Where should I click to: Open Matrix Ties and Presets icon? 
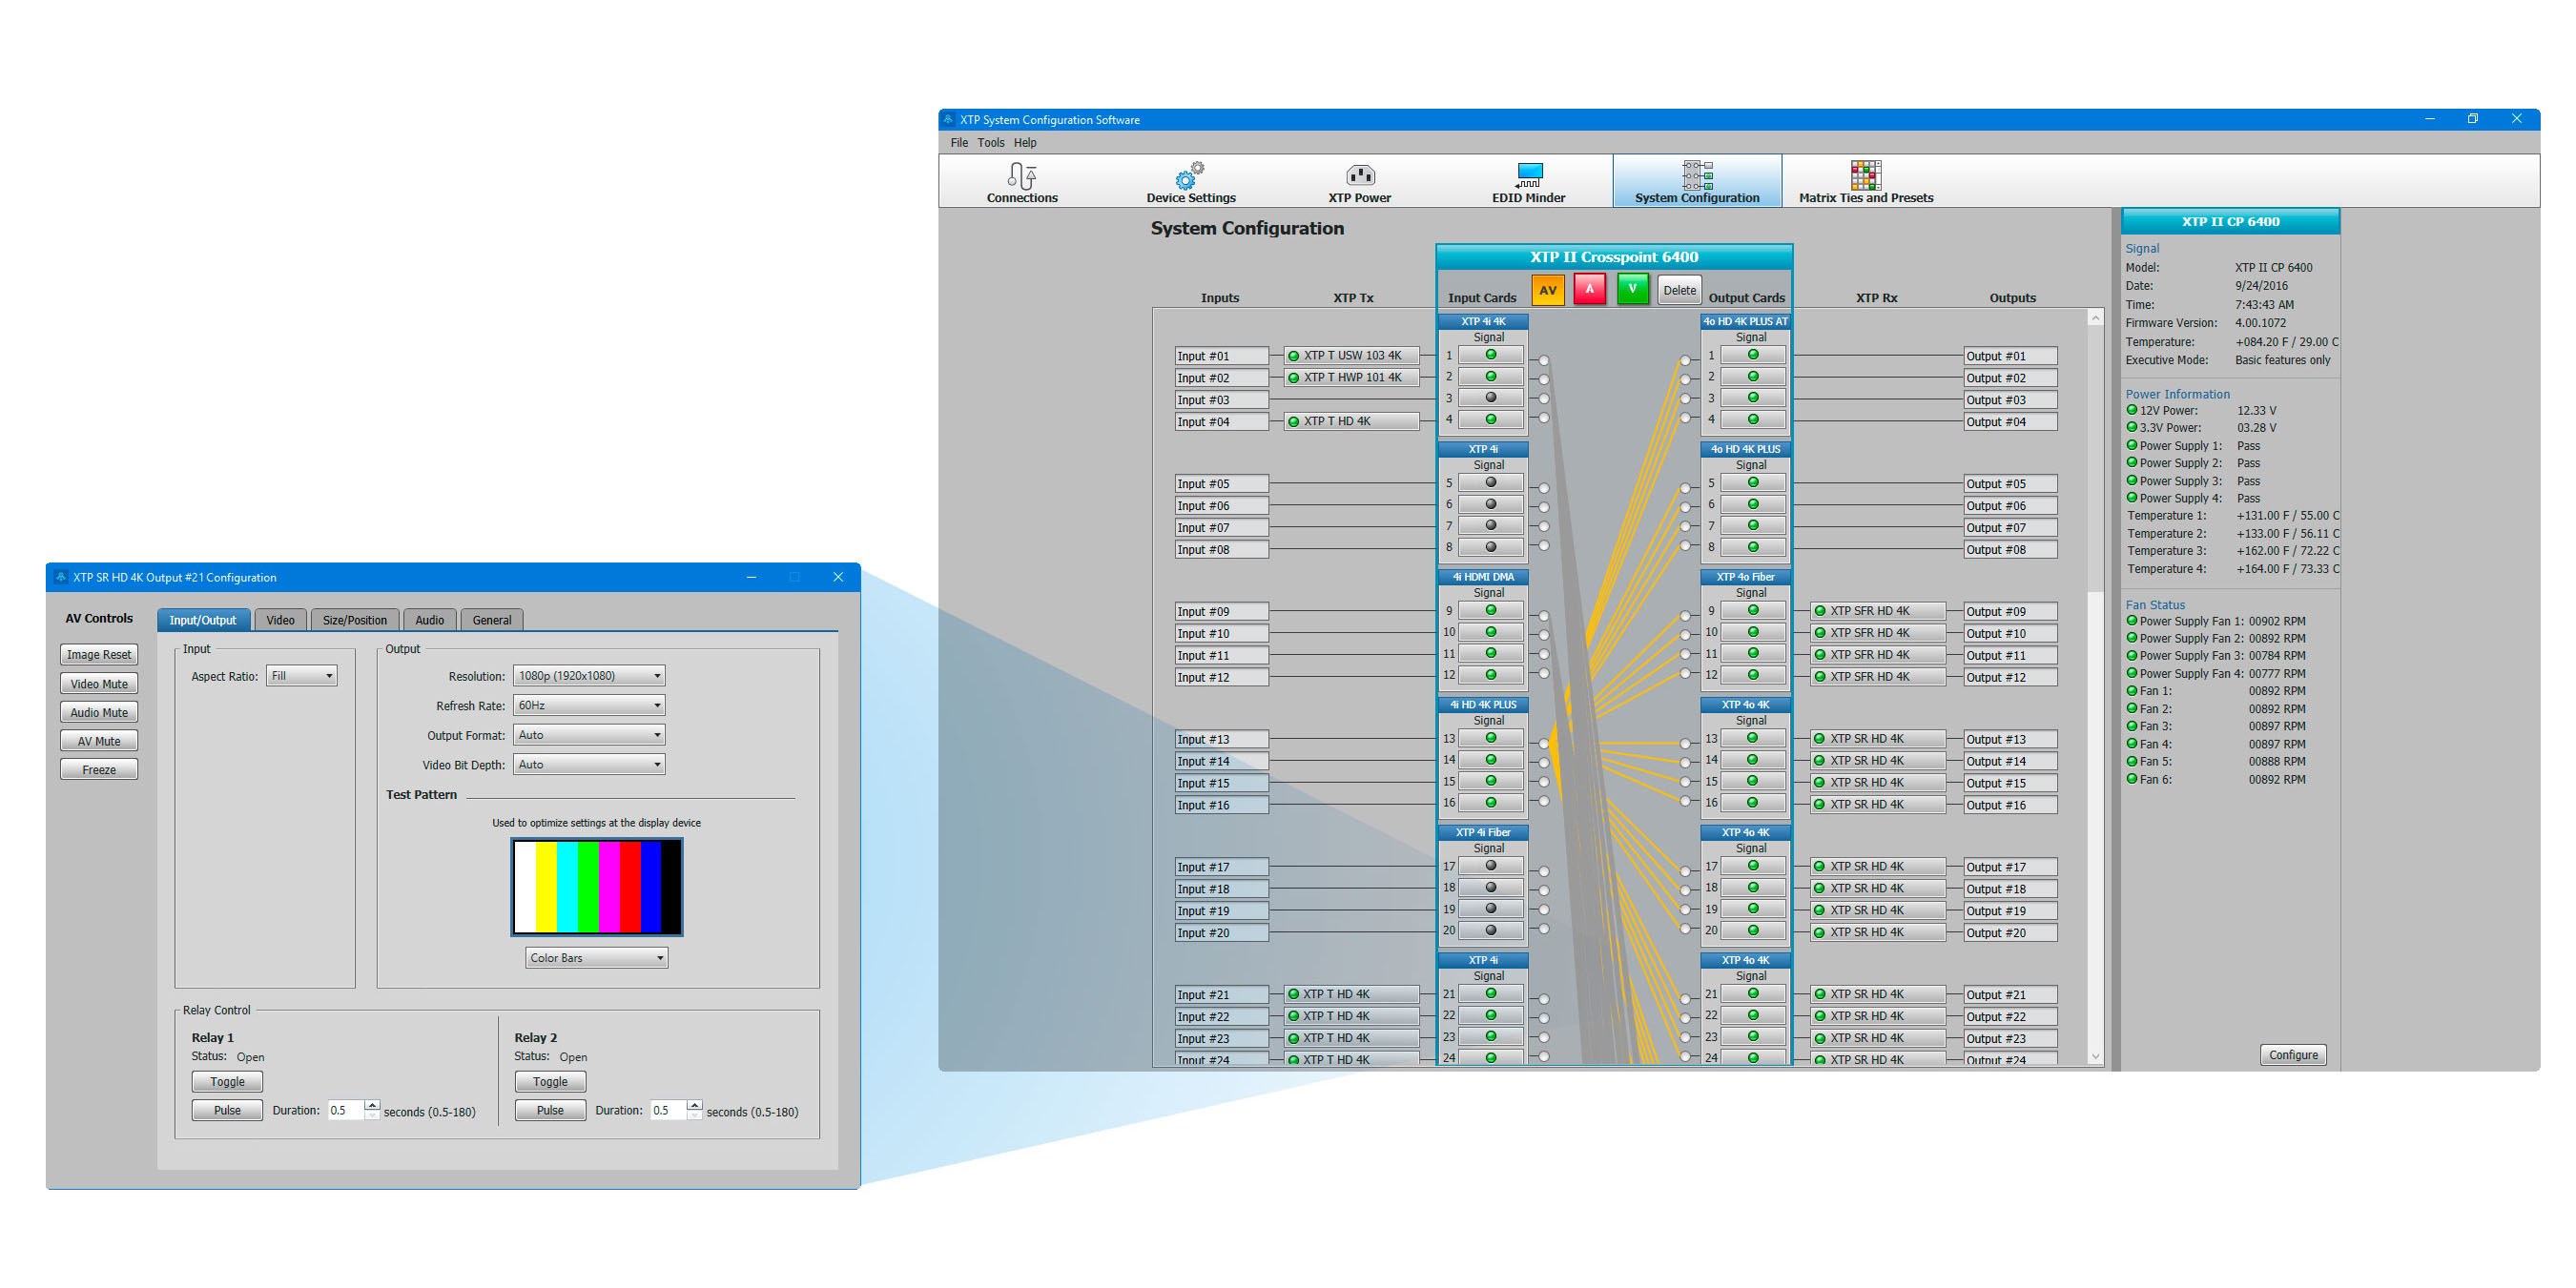coord(1865,181)
